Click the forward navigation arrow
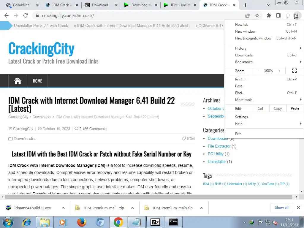The width and height of the screenshot is (304, 228). click(16, 15)
